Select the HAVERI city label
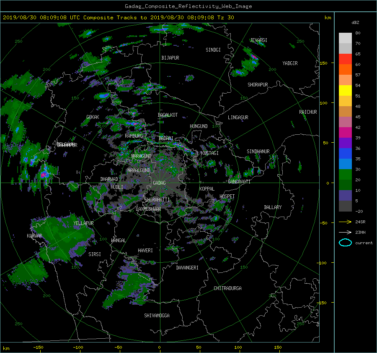 pos(145,251)
